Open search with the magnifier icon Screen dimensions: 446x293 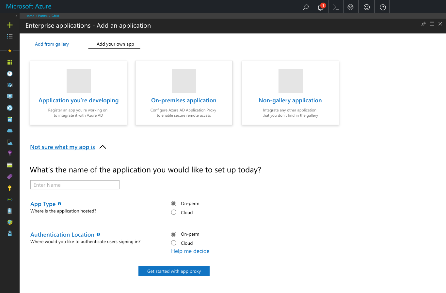pos(305,7)
